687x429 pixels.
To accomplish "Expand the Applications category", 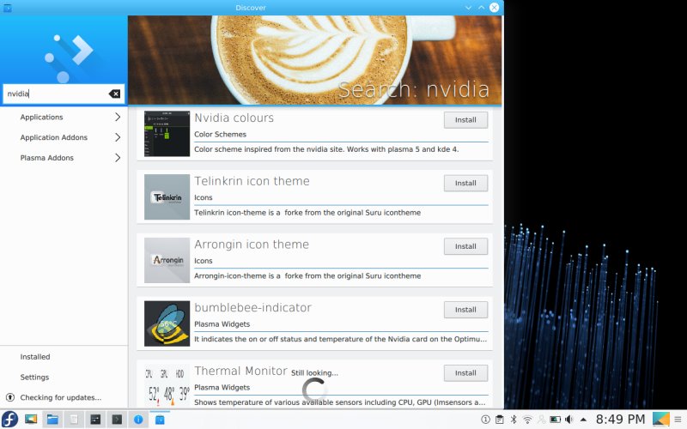I will (118, 117).
